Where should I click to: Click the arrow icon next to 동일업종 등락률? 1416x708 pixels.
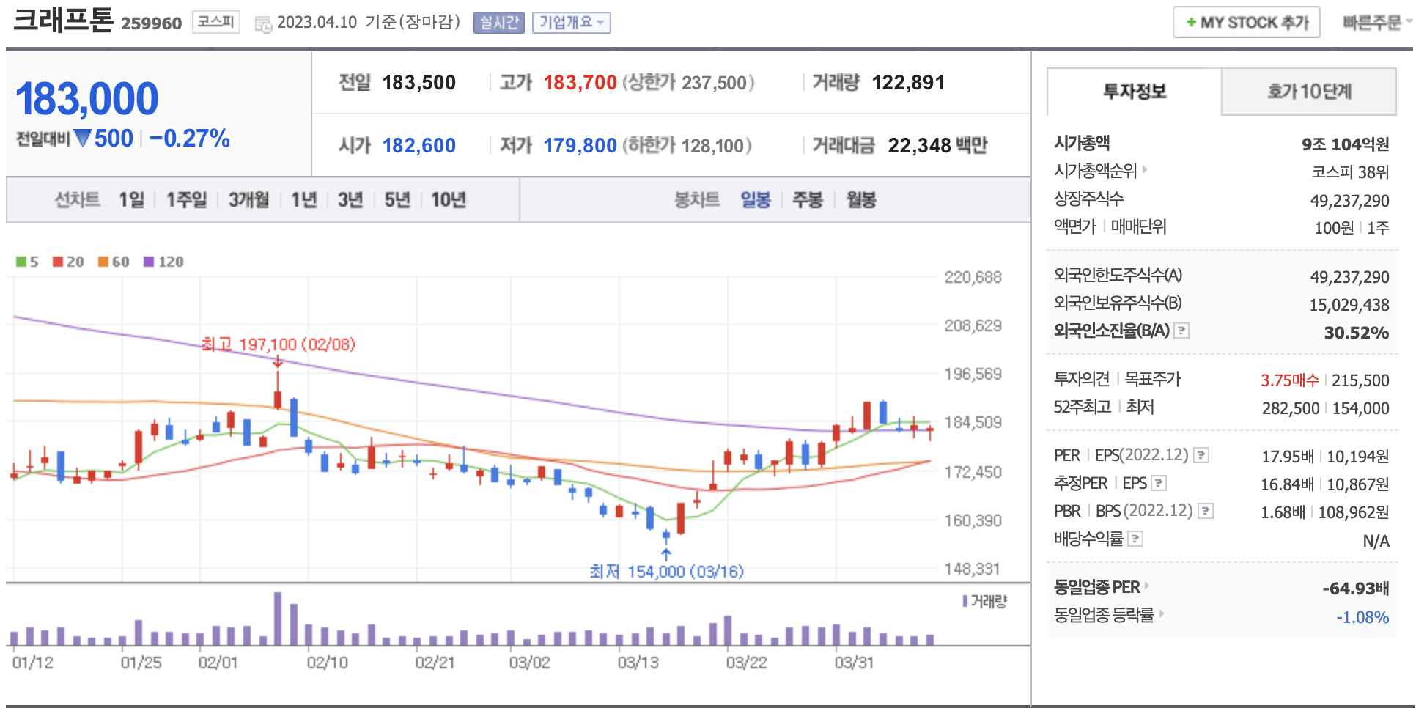pyautogui.click(x=1161, y=613)
